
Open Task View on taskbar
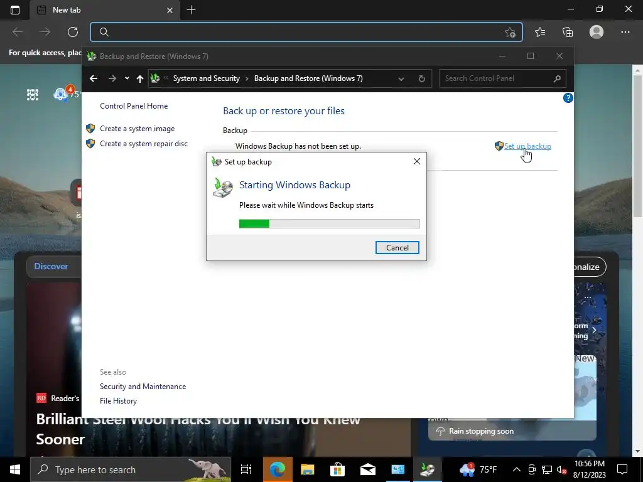(x=246, y=469)
